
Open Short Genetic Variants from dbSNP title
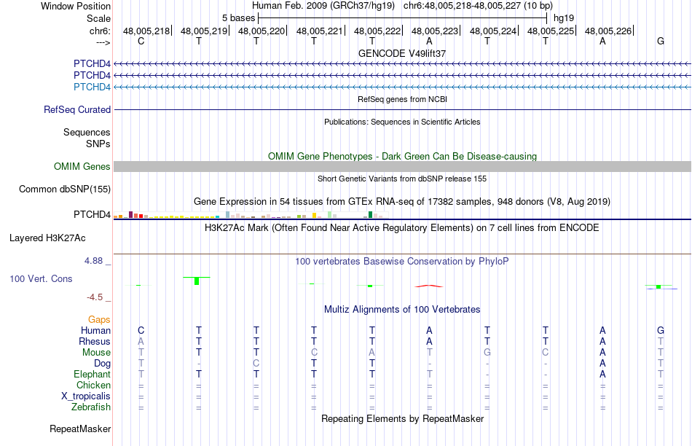pyautogui.click(x=402, y=179)
